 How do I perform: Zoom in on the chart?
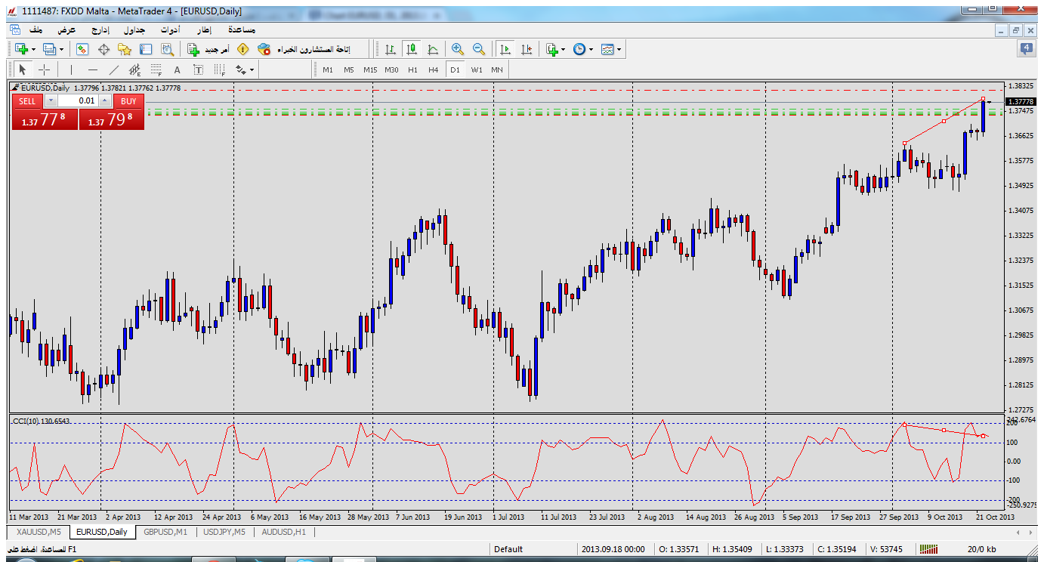(x=457, y=49)
